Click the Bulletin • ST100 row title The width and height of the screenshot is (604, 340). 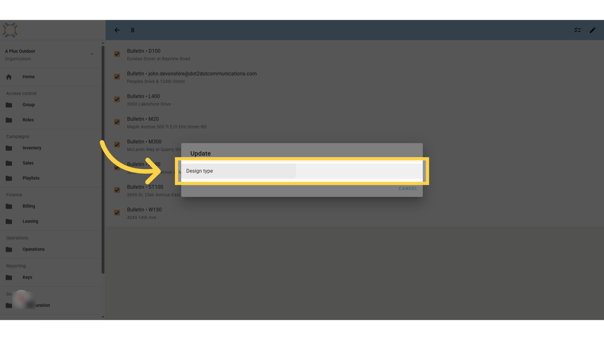pos(145,187)
